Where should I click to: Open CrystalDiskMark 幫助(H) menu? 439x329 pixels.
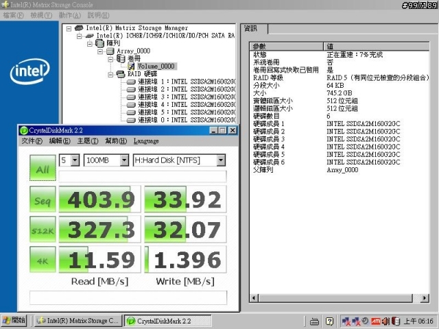tap(116, 141)
